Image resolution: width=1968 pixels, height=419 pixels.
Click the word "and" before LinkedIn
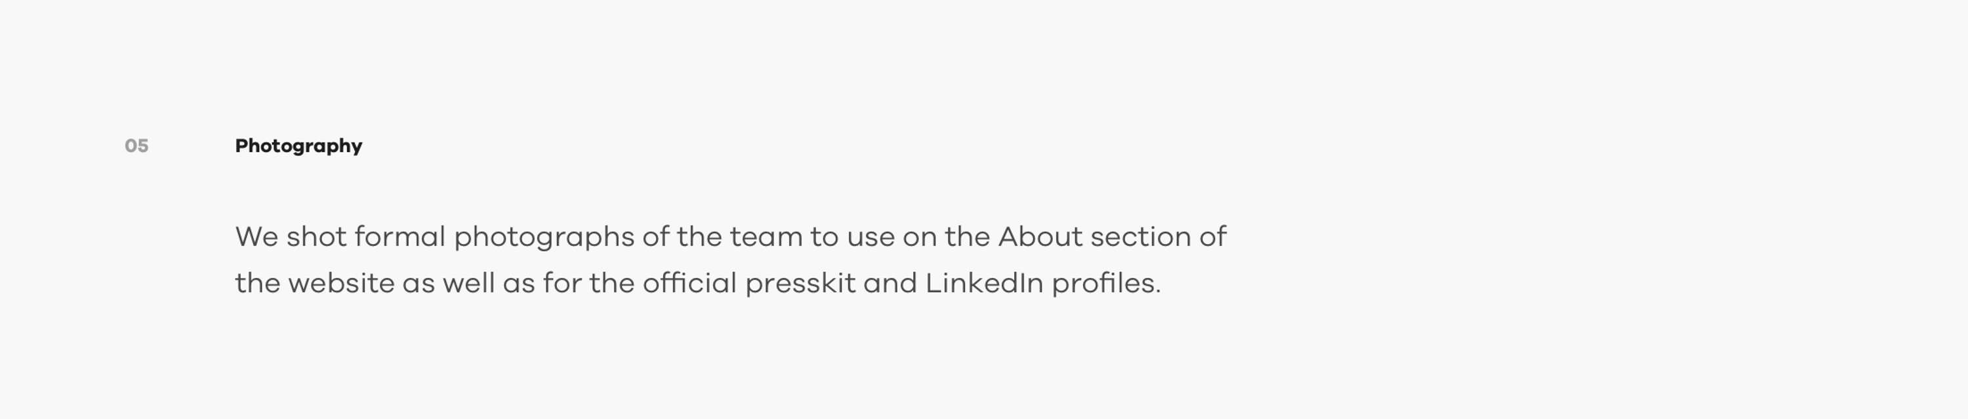[x=890, y=283]
